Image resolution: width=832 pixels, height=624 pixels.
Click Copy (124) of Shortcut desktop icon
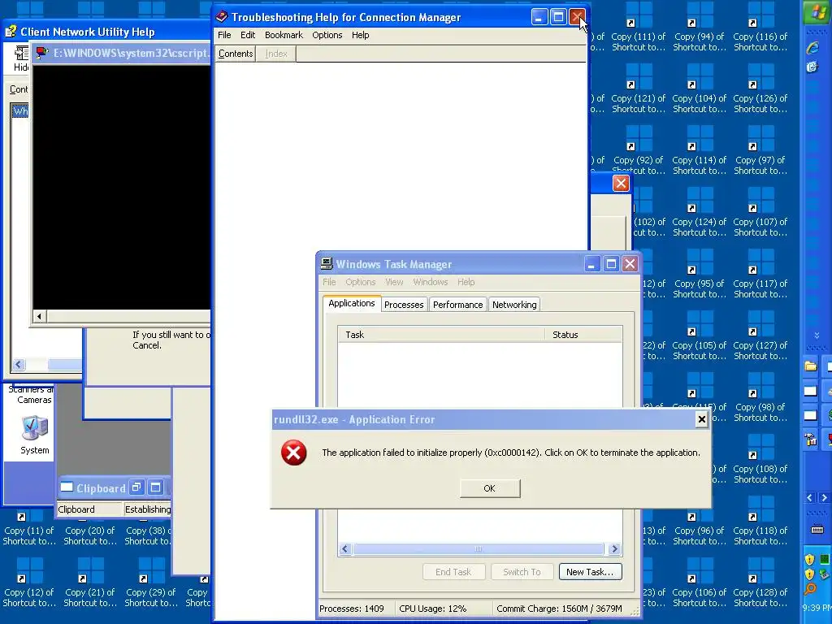tap(700, 212)
